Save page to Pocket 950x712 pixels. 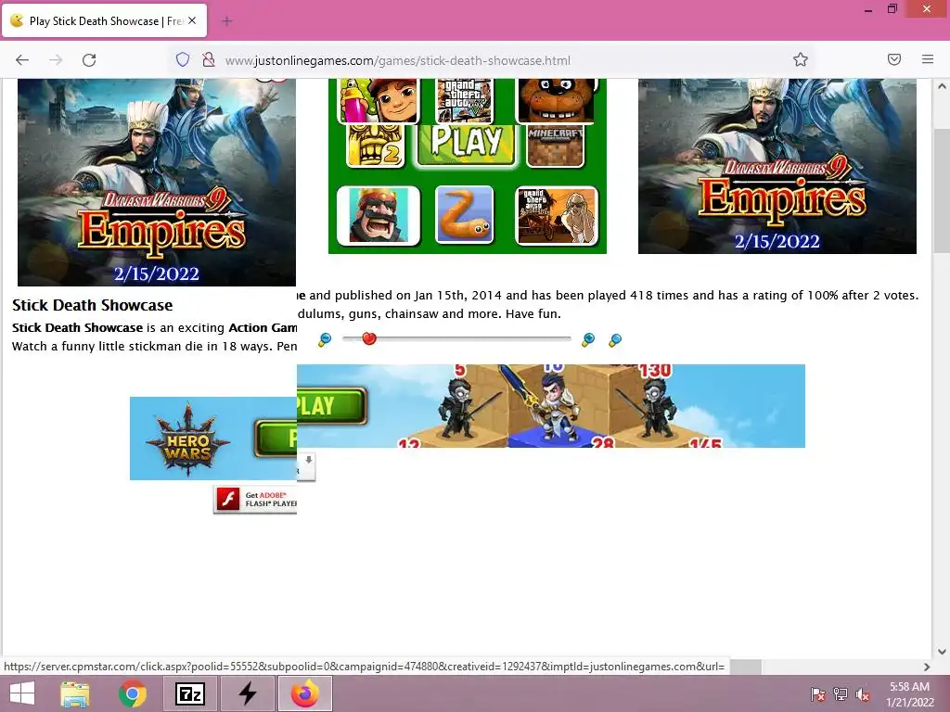point(894,59)
